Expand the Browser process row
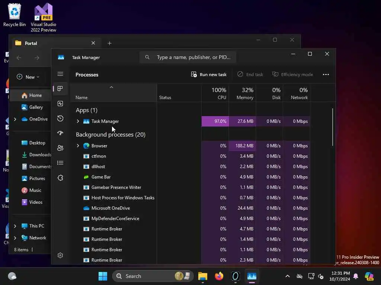 click(78, 145)
